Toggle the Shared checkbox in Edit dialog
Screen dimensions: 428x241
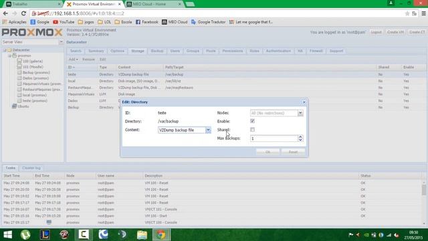click(253, 129)
